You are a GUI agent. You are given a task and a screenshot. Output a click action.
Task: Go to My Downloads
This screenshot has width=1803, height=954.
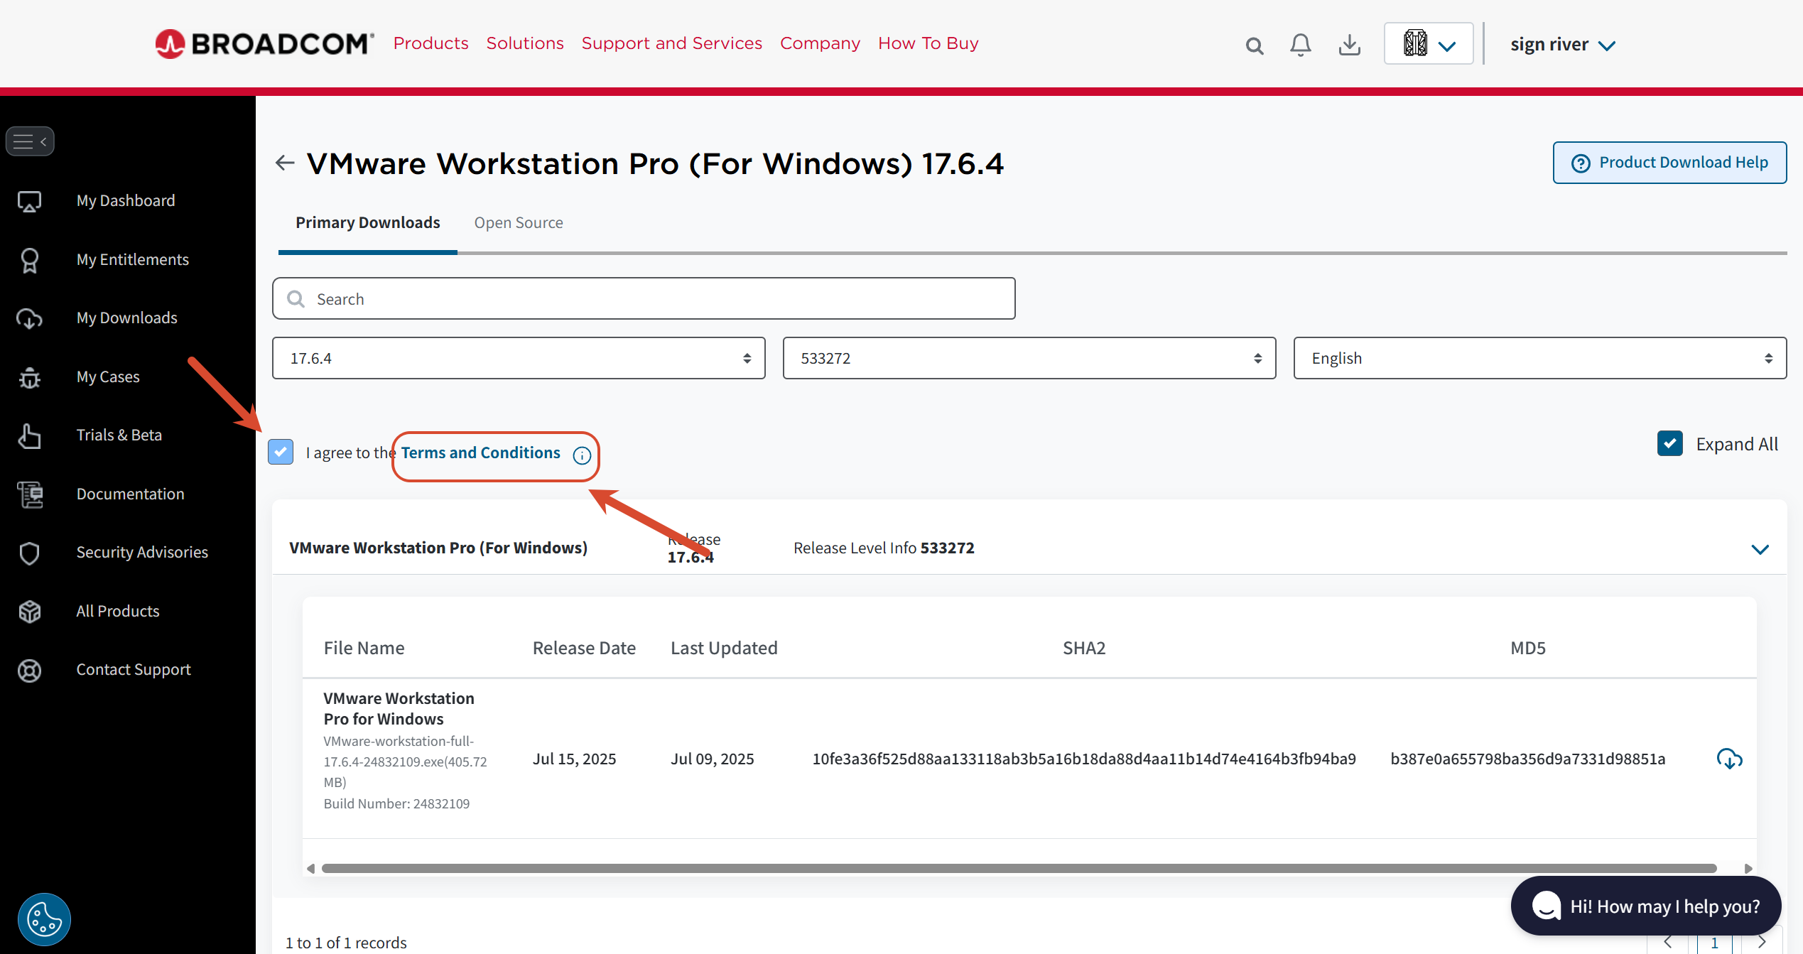pyautogui.click(x=127, y=318)
